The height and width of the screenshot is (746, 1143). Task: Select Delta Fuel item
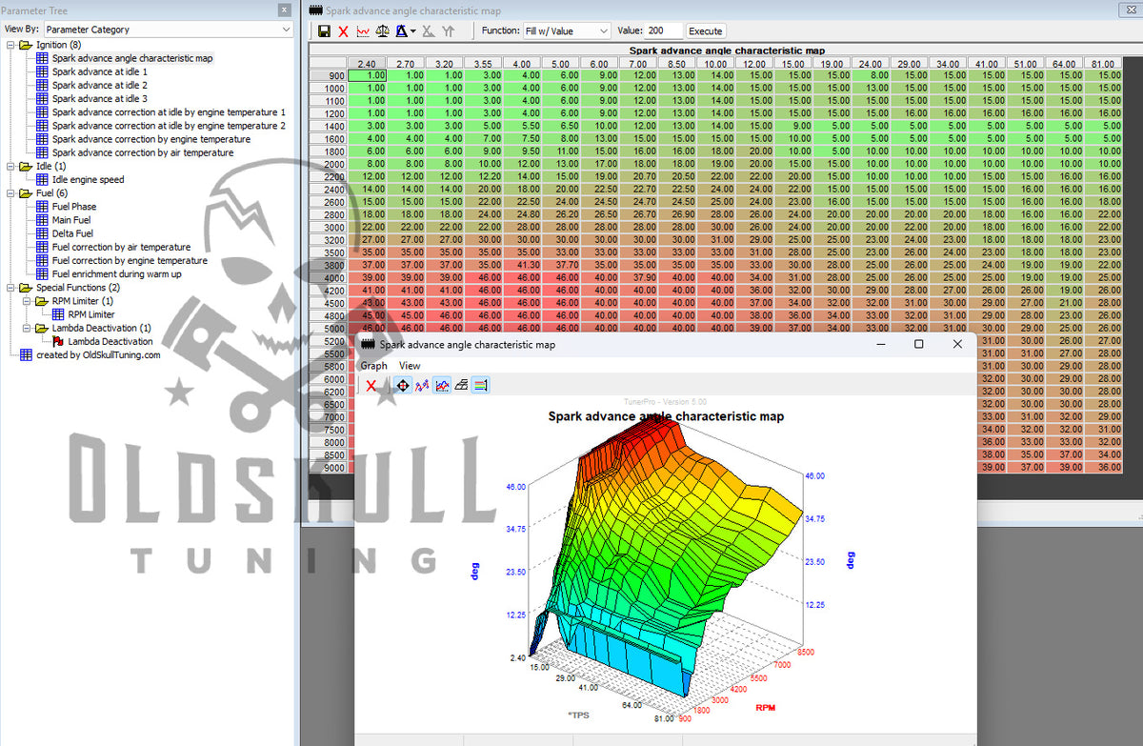pos(72,233)
